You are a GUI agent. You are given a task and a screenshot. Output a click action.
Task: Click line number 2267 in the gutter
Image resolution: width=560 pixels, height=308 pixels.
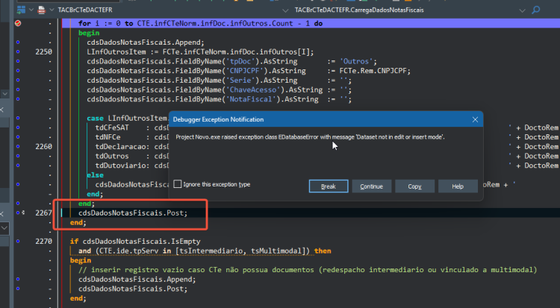(x=43, y=213)
